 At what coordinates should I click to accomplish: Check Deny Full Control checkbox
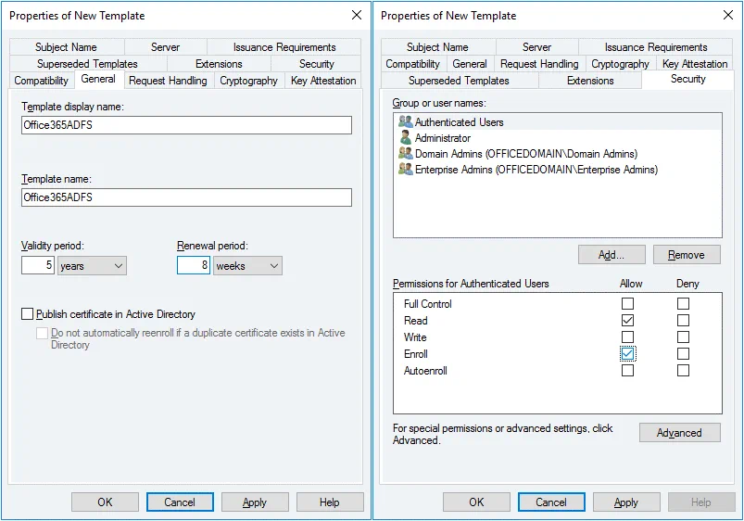coord(683,304)
